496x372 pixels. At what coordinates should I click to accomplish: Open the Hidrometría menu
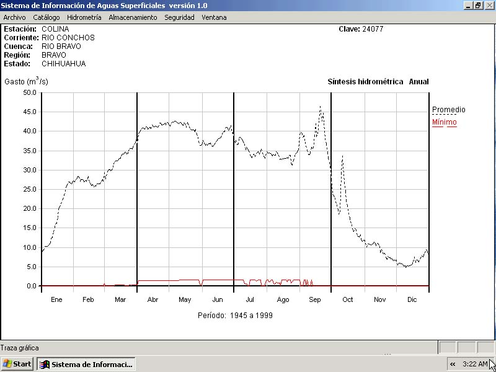pyautogui.click(x=84, y=17)
